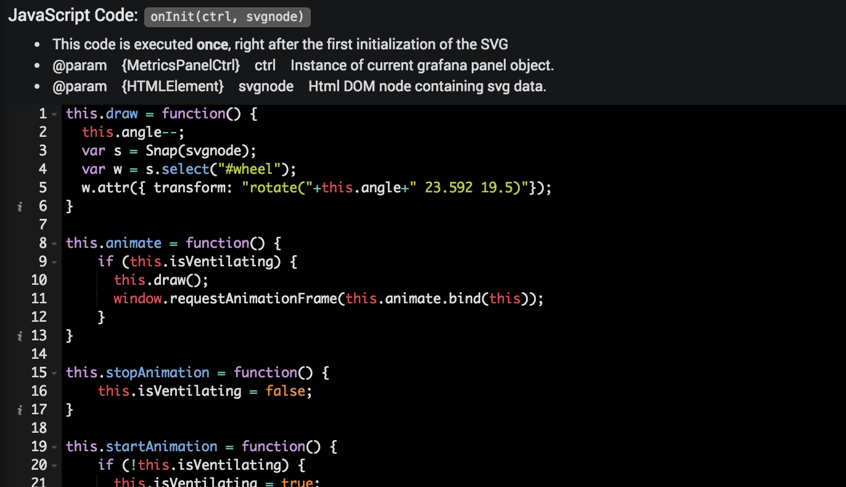846x487 pixels.
Task: Select line number 7 in the gutter
Action: pos(43,224)
